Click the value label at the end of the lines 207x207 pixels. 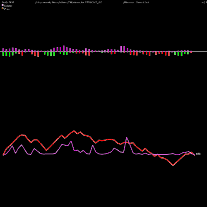(x=199, y=154)
